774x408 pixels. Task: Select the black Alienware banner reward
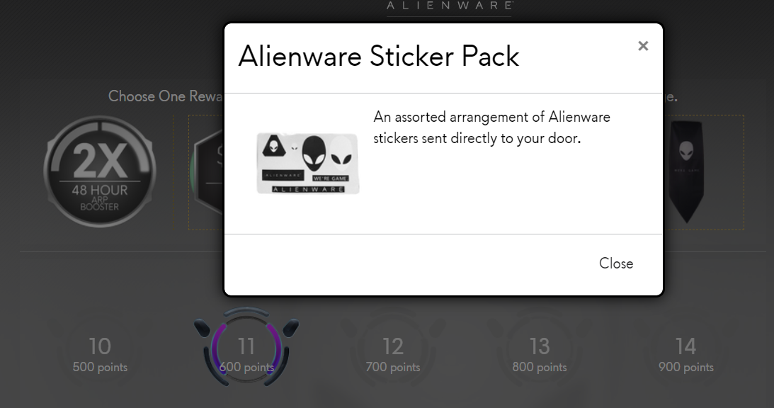[686, 171]
